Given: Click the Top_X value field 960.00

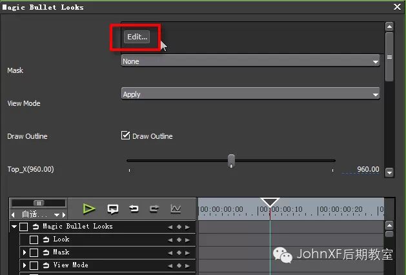Looking at the screenshot, I should [x=368, y=169].
